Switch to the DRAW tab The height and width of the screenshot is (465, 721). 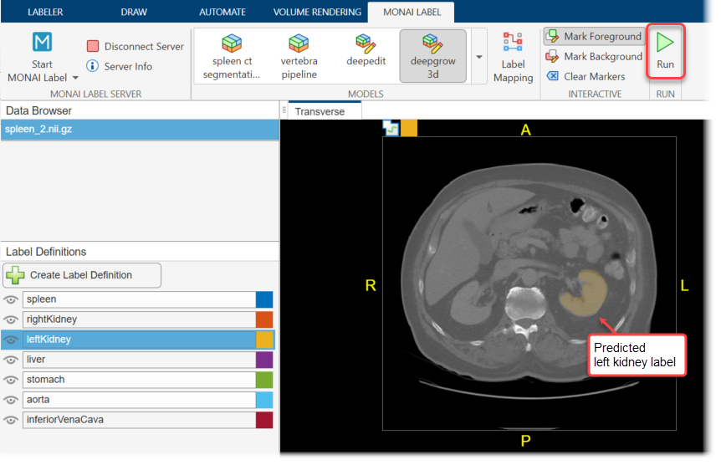(x=134, y=12)
